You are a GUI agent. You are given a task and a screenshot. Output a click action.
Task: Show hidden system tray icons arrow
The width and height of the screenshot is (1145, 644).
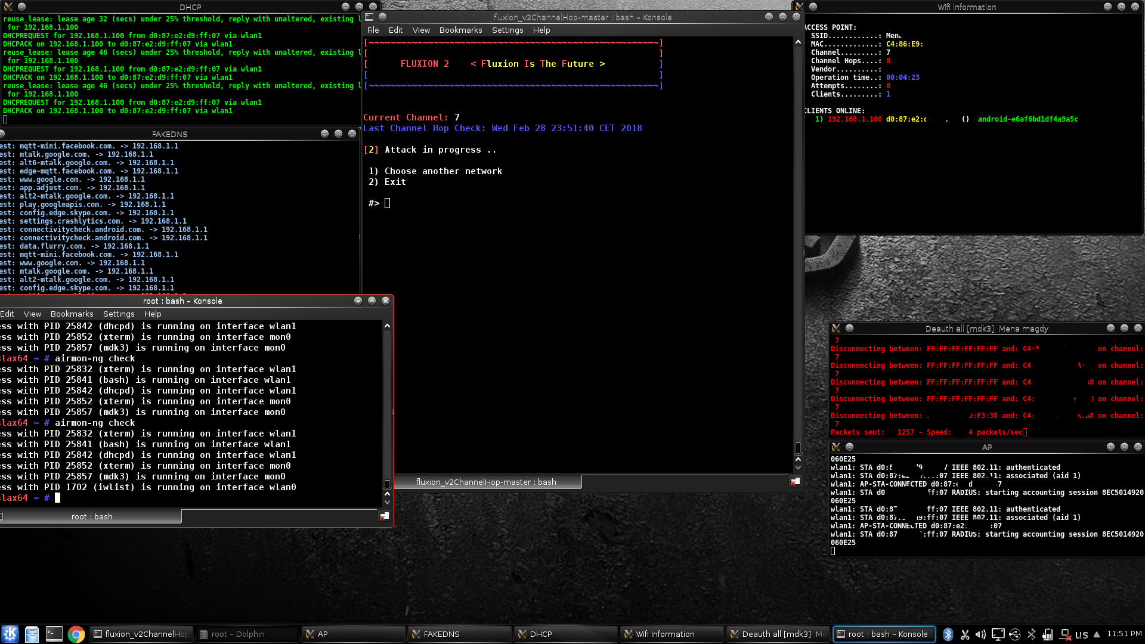tap(1097, 634)
